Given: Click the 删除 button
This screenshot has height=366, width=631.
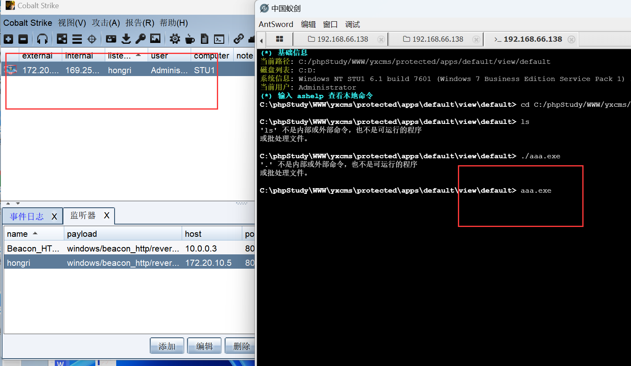Looking at the screenshot, I should tap(240, 346).
